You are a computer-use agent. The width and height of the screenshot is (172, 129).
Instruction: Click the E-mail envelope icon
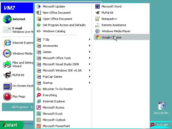7,30
